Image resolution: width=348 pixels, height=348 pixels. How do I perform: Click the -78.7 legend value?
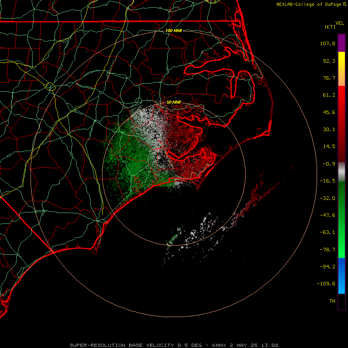pyautogui.click(x=328, y=250)
